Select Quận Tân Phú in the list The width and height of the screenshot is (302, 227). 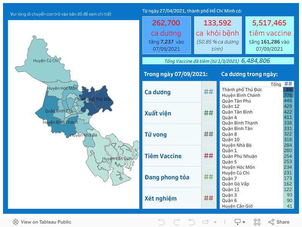236,101
